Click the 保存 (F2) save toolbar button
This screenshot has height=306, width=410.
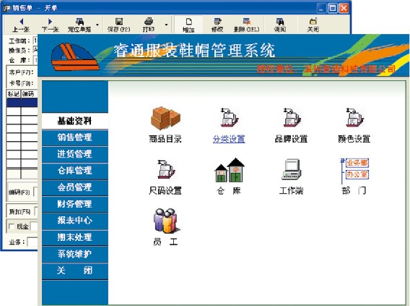[x=118, y=25]
